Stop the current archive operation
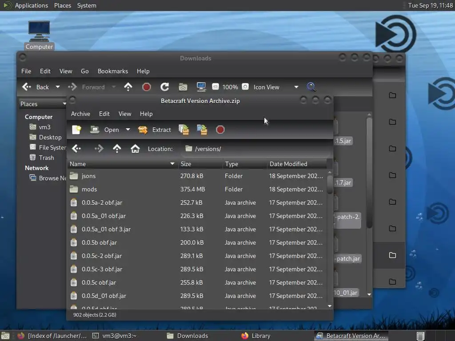 tap(220, 130)
